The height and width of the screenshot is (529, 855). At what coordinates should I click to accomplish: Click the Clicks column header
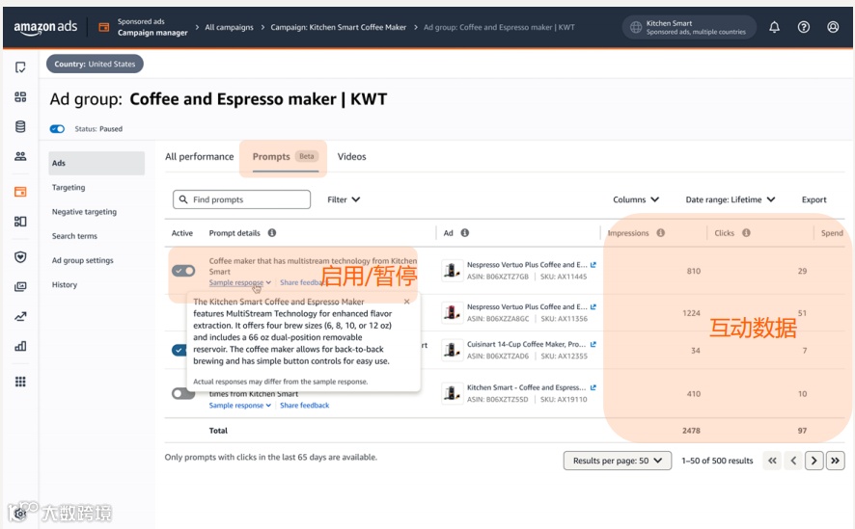click(724, 233)
